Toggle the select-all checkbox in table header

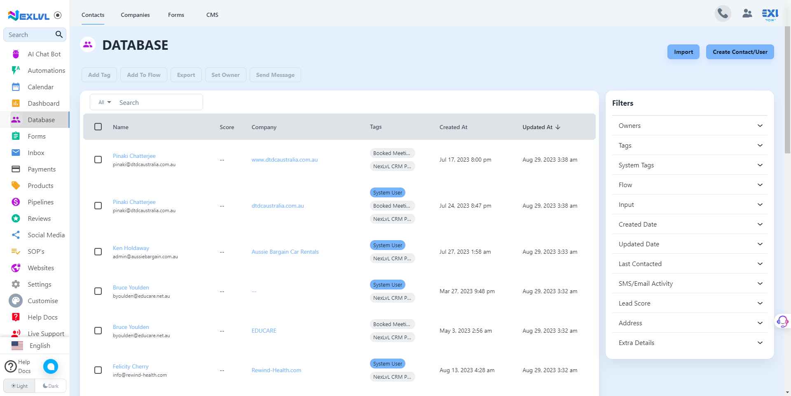click(x=98, y=127)
